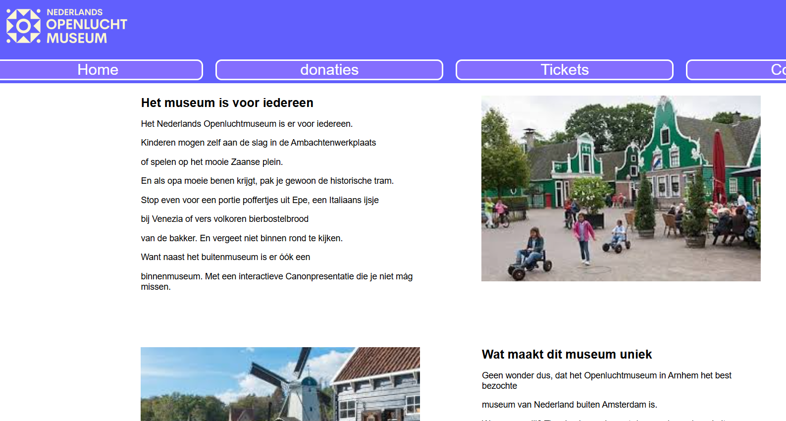Image resolution: width=786 pixels, height=421 pixels.
Task: Click heading "Wat maakt dit museum uniek"
Action: pos(567,354)
